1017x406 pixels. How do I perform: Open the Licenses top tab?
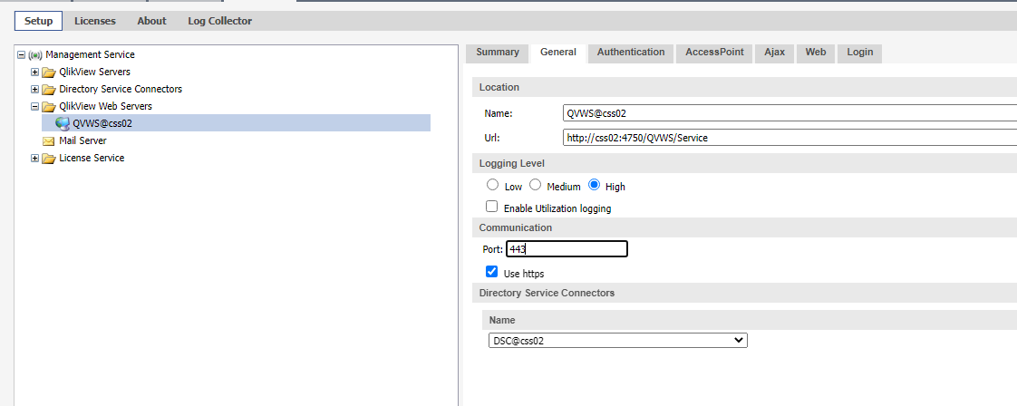94,21
